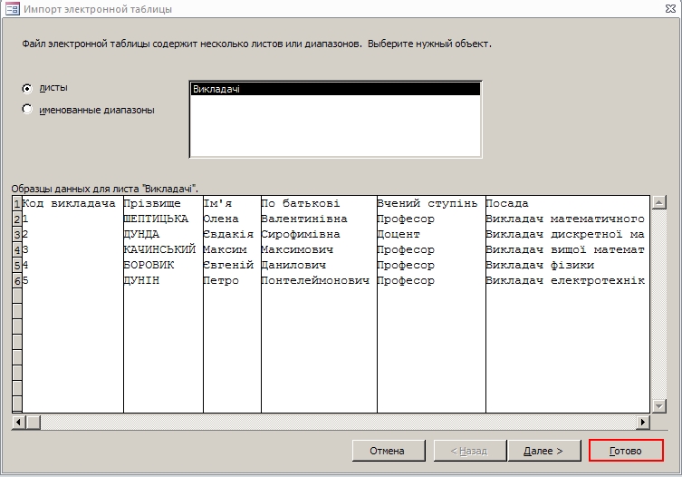This screenshot has height=477, width=682.
Task: Click the "Вчений ступінь" header cell
Action: pyautogui.click(x=431, y=203)
